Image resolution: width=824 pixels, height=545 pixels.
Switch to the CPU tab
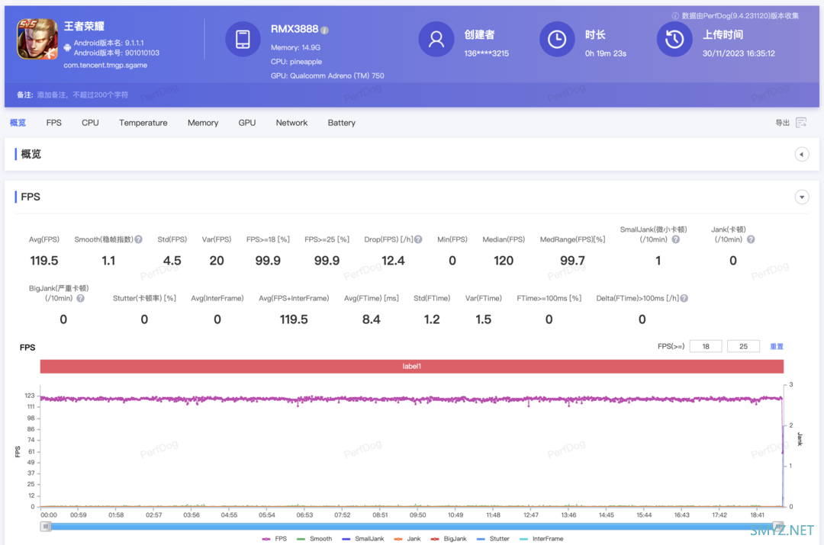[90, 123]
